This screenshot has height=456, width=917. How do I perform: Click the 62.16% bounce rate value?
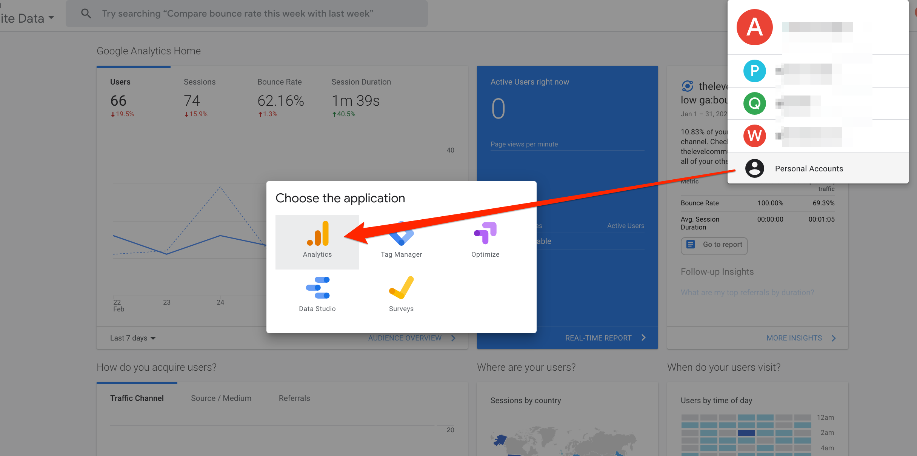[x=281, y=100]
